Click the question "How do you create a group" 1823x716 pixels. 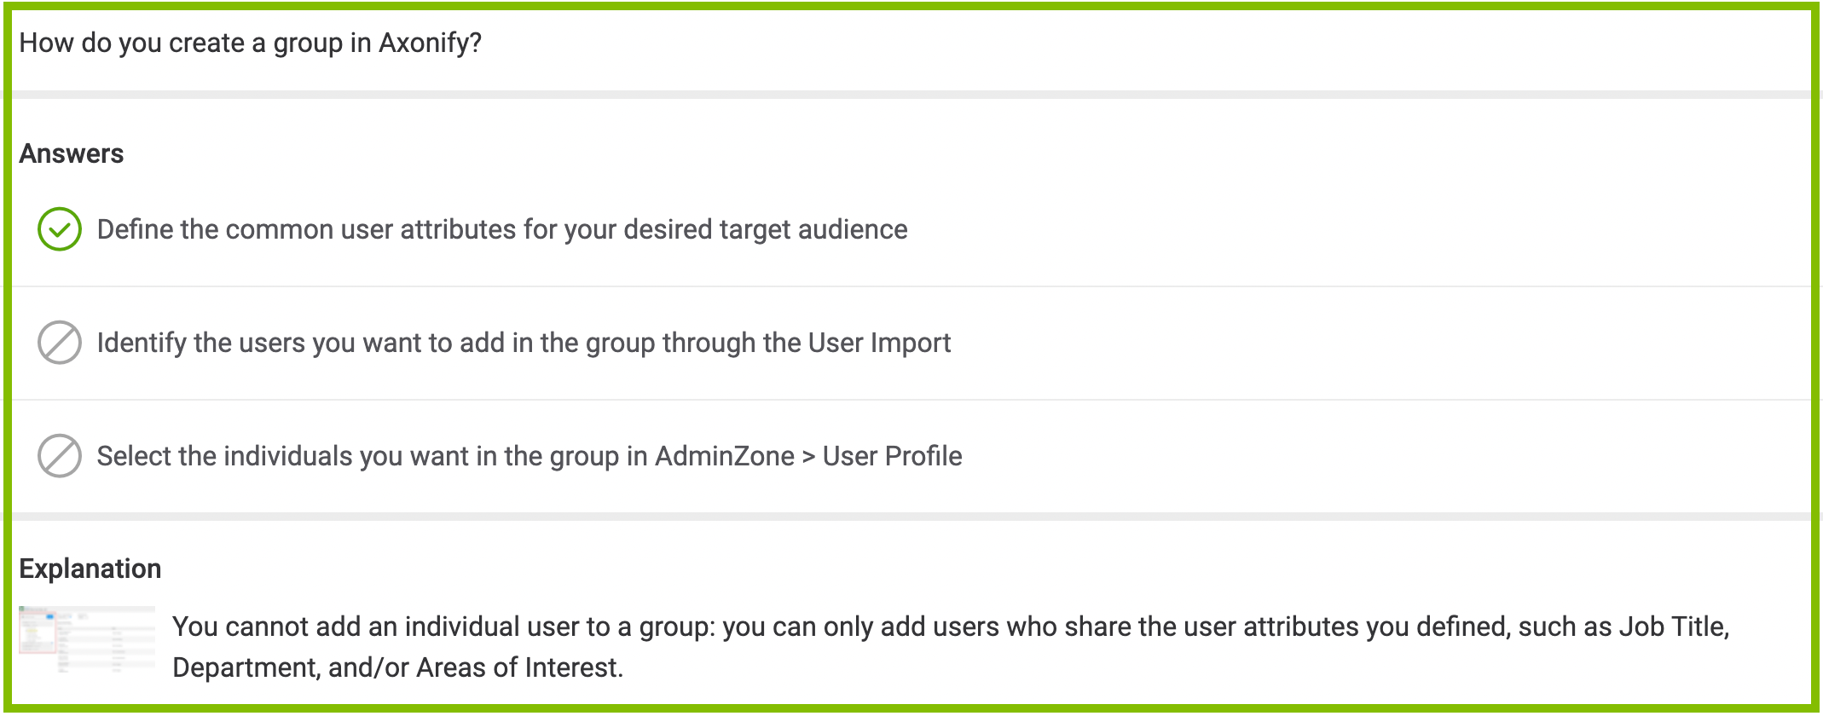point(250,43)
